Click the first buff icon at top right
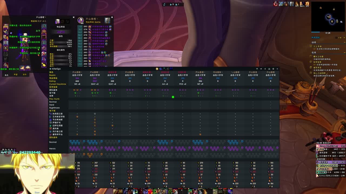 (275, 4)
